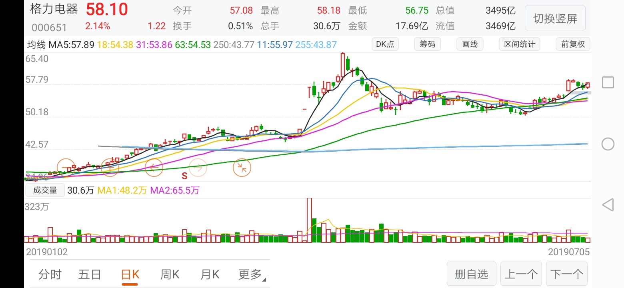Tap the stock code 000651
This screenshot has height=288, width=624.
pos(49,28)
